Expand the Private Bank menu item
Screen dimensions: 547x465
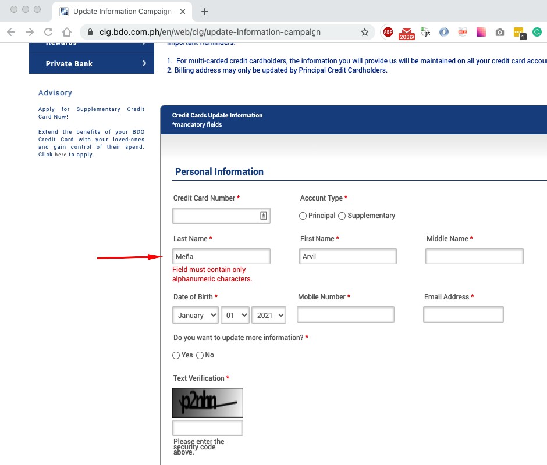point(91,63)
